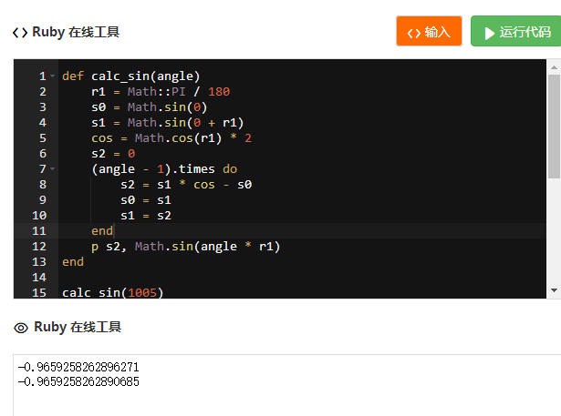Click the lower 'Ruby 在线工具' output heading
This screenshot has height=416, width=561.
pyautogui.click(x=78, y=327)
